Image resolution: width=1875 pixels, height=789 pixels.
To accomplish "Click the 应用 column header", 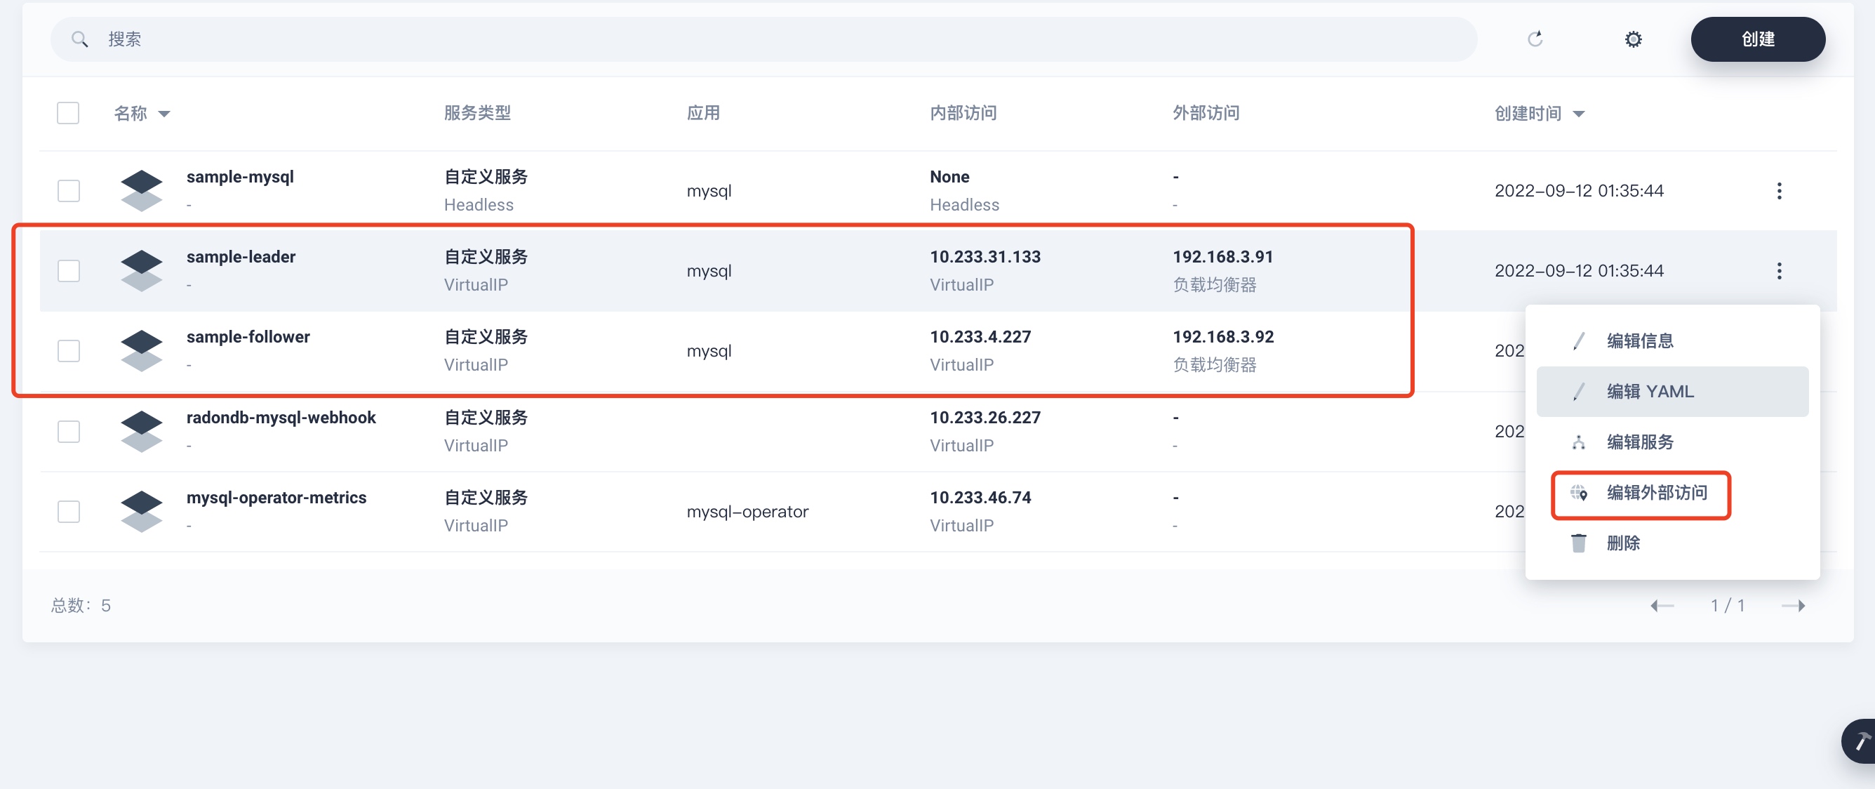I will pos(703,113).
